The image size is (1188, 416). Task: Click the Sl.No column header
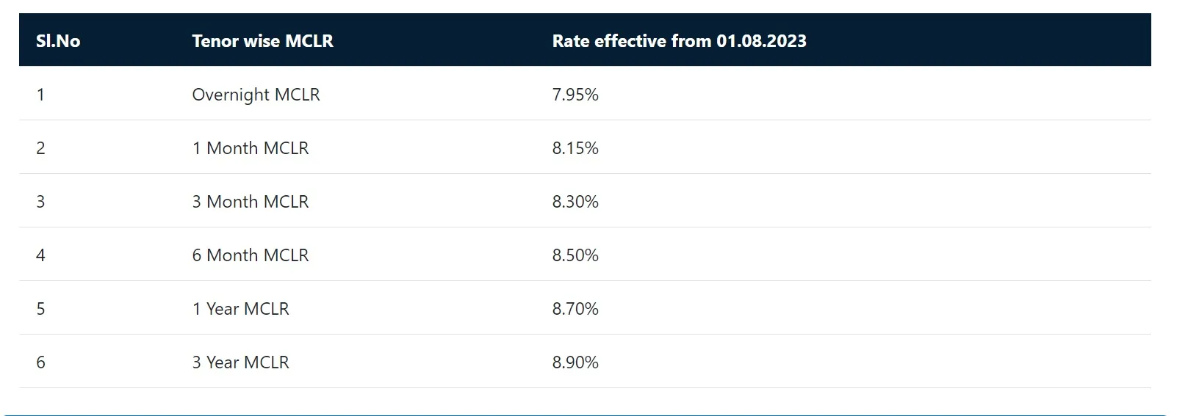click(58, 41)
